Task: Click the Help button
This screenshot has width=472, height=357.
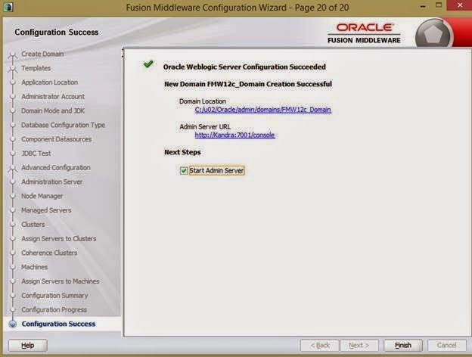Action: click(27, 345)
